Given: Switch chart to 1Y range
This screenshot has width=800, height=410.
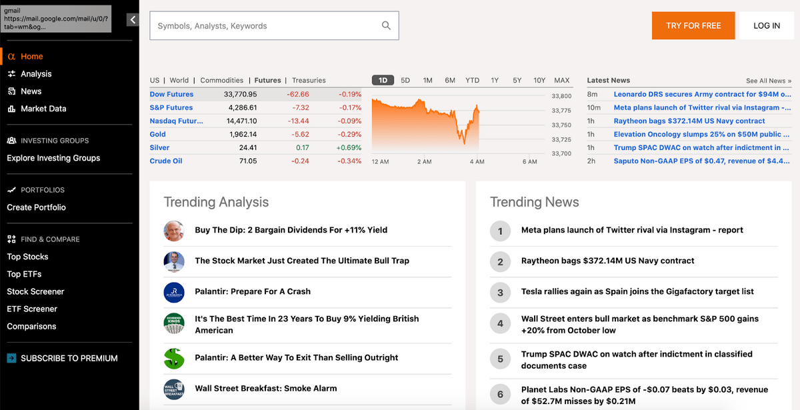Looking at the screenshot, I should [495, 81].
